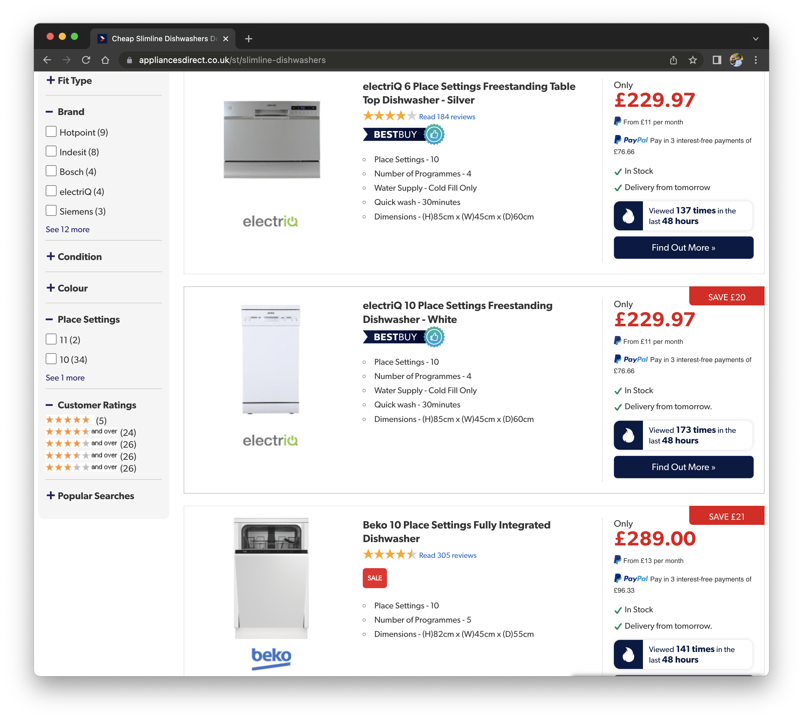The width and height of the screenshot is (803, 721).
Task: Enable the Bosch brand filter checkbox
Action: click(x=51, y=171)
